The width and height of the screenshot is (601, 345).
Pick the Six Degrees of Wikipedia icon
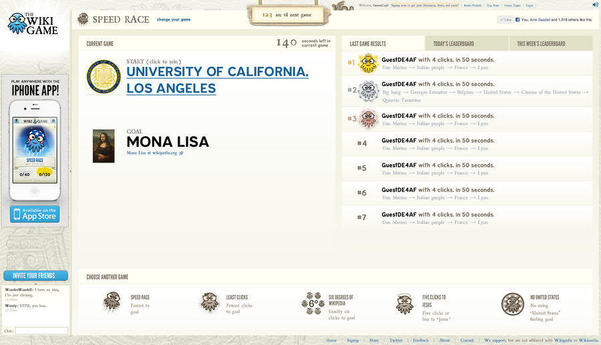click(x=313, y=303)
